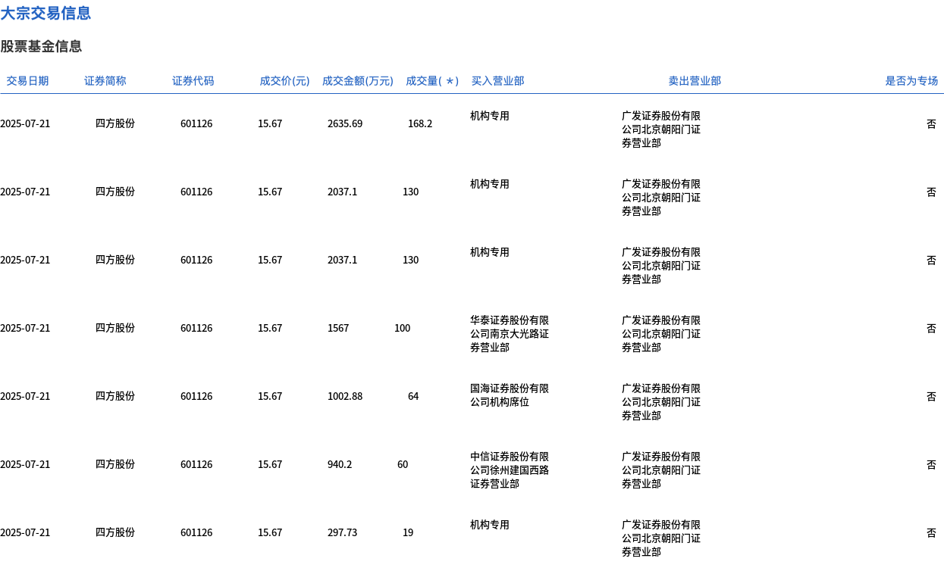Image resolution: width=944 pixels, height=571 pixels.
Task: Select buyer 国海证券股份有限公司机构席位
Action: 510,395
